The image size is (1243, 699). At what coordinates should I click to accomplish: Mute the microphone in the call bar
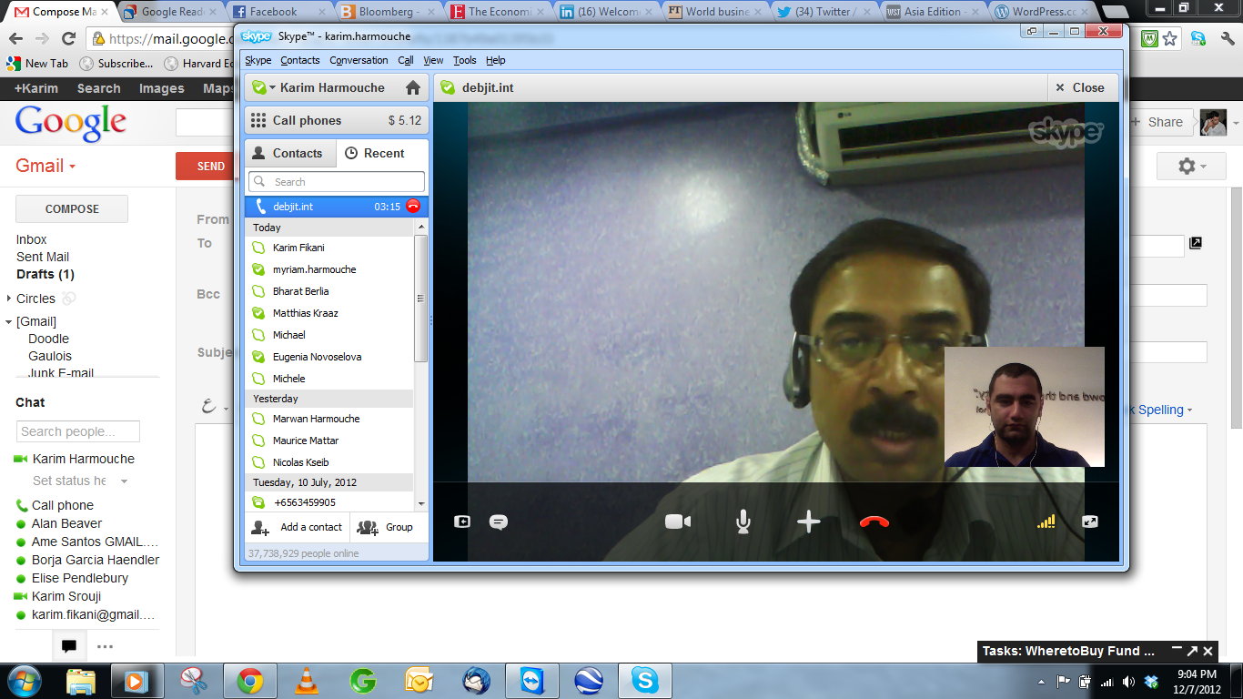click(743, 522)
